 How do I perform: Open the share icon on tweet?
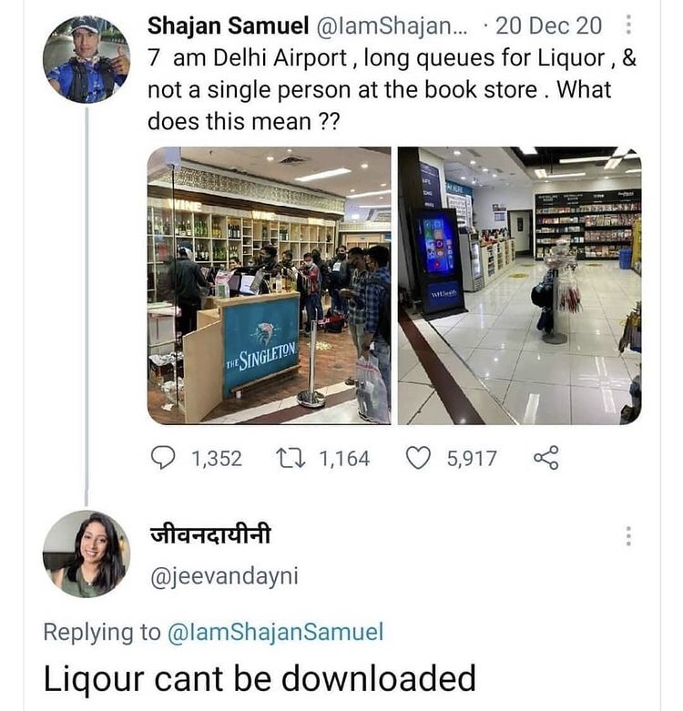(x=546, y=458)
